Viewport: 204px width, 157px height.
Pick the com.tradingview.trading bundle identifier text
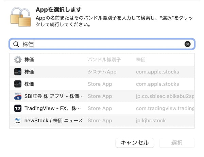[x=165, y=108]
